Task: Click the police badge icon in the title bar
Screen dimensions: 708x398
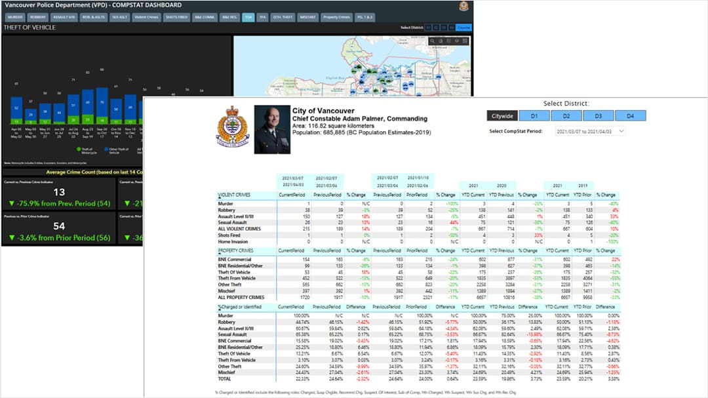Action: [x=463, y=6]
